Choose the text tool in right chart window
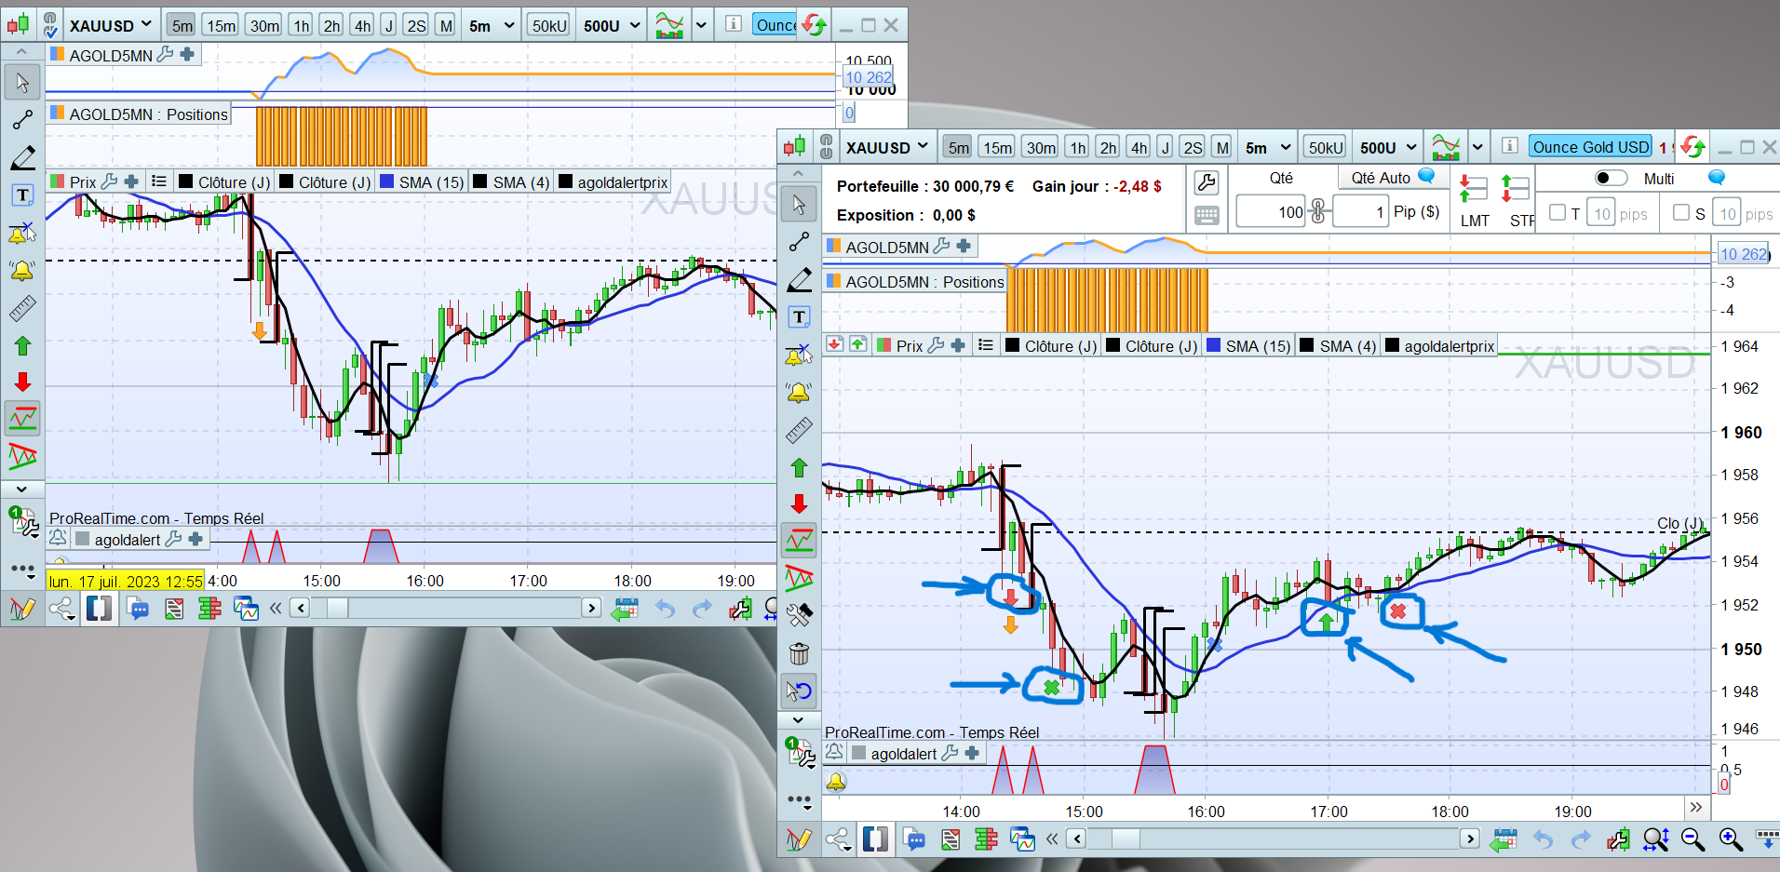The height and width of the screenshot is (872, 1780). [x=799, y=317]
